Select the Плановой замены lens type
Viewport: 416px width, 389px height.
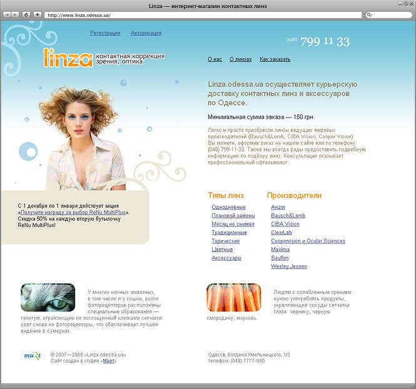(233, 216)
